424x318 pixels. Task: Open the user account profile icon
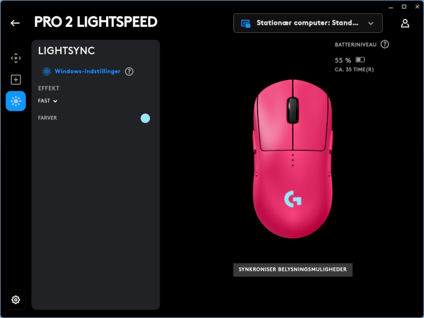405,23
